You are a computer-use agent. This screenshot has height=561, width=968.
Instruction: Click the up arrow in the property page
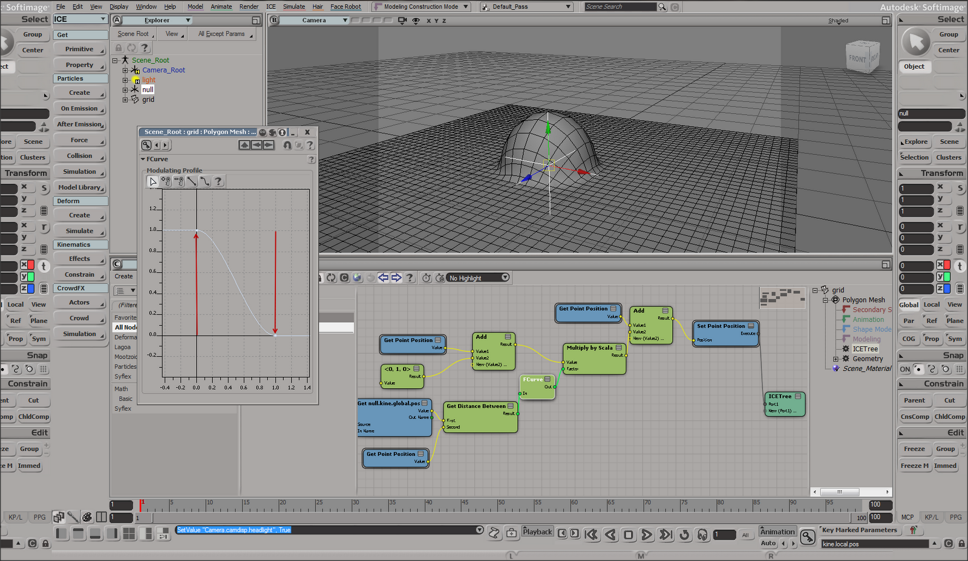click(x=244, y=145)
